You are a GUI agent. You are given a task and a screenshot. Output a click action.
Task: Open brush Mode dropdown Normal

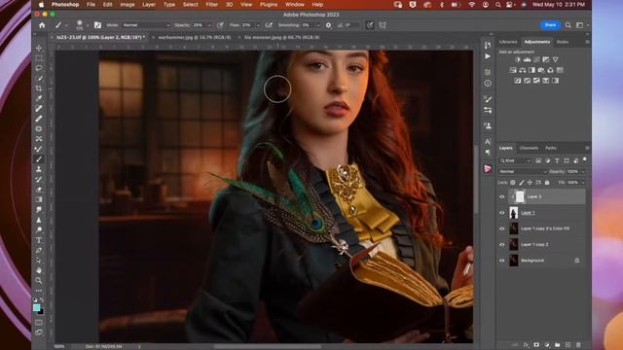(146, 25)
